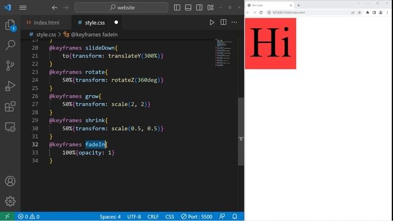Click the editor vertical scrollbar
The height and width of the screenshot is (221, 393).
tap(241, 131)
